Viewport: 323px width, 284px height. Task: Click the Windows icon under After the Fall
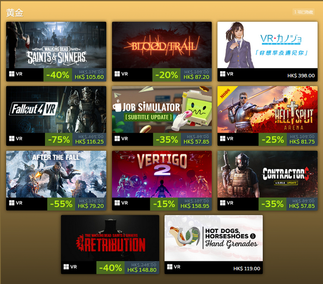[12, 203]
